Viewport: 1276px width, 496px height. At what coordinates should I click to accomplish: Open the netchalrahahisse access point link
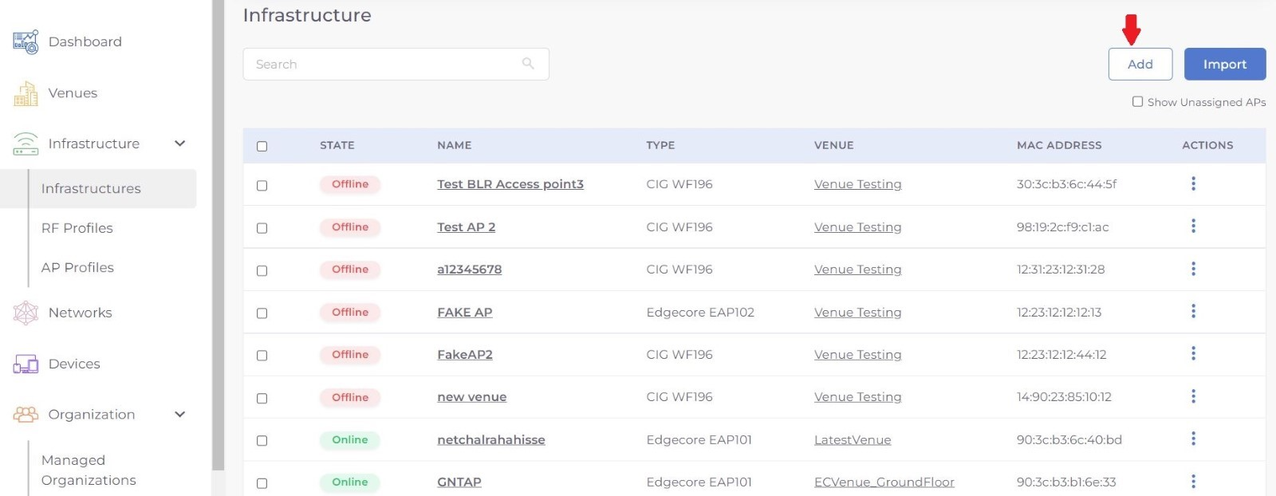click(490, 440)
